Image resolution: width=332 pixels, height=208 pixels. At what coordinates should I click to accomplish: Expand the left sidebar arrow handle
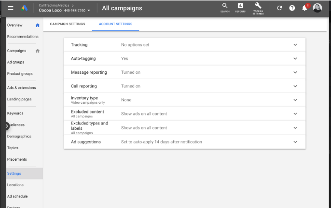(7, 125)
